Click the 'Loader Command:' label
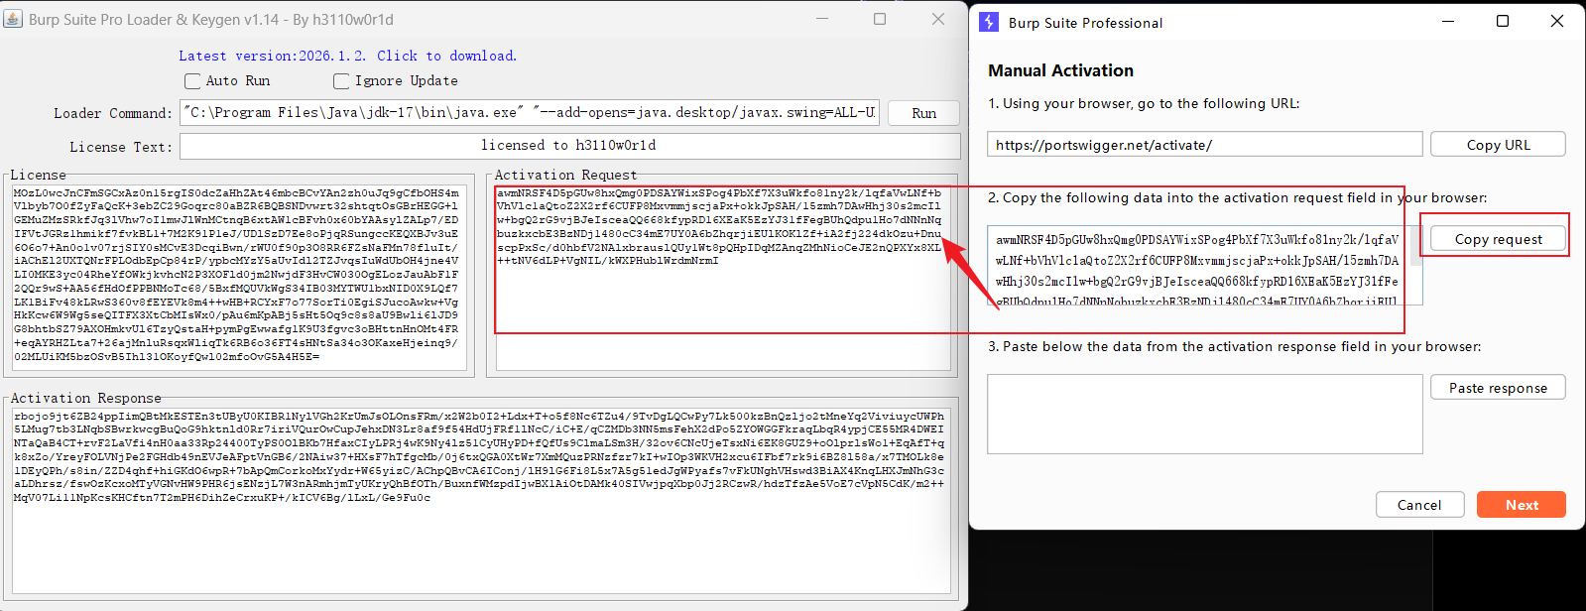The height and width of the screenshot is (611, 1586). 113,114
